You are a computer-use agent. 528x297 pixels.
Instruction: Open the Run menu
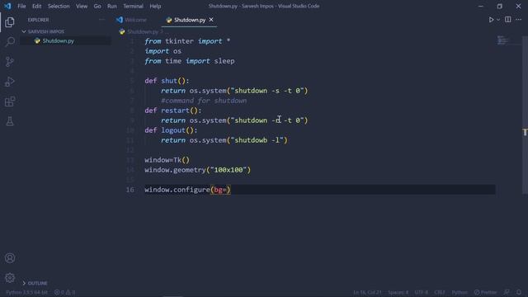pyautogui.click(x=112, y=6)
